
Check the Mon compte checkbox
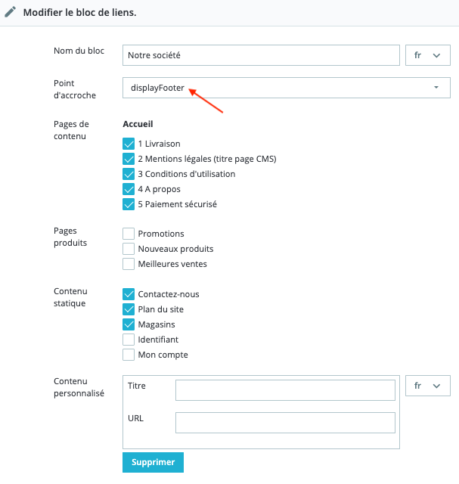[129, 355]
